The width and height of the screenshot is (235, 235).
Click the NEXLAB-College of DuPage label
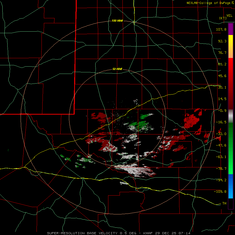[x=210, y=3]
